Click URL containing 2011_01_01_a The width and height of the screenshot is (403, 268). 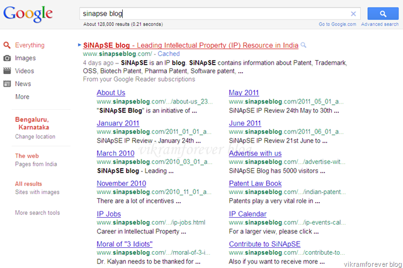154,132
